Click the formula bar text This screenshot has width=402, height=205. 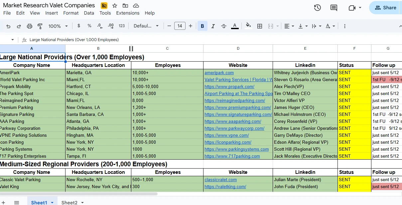pos(74,40)
